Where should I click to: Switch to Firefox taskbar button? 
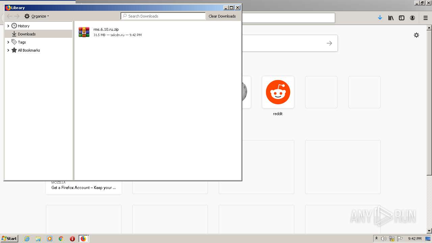(x=83, y=239)
